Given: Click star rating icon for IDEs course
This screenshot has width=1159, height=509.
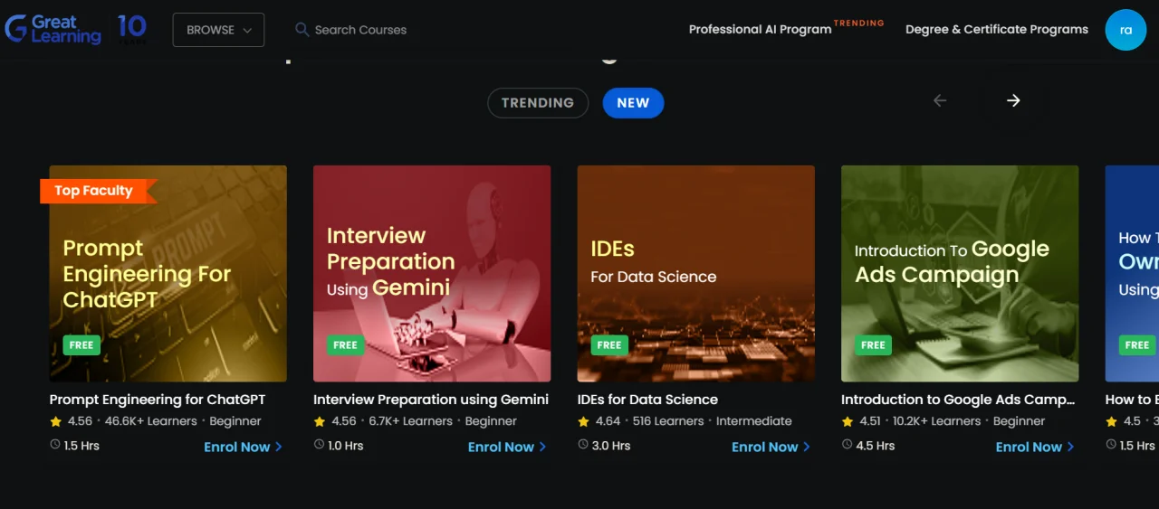Looking at the screenshot, I should click(584, 421).
